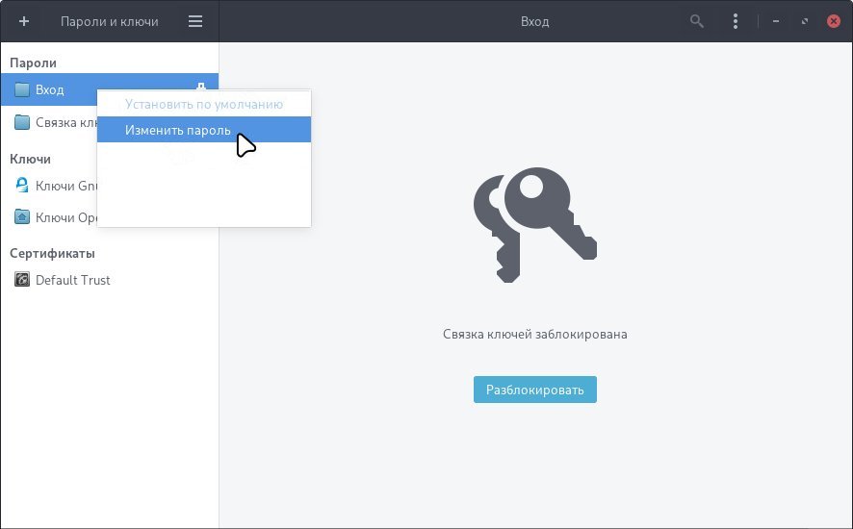Screen dimensions: 853x529
Task: Click the Вход title in header bar
Action: tap(534, 22)
